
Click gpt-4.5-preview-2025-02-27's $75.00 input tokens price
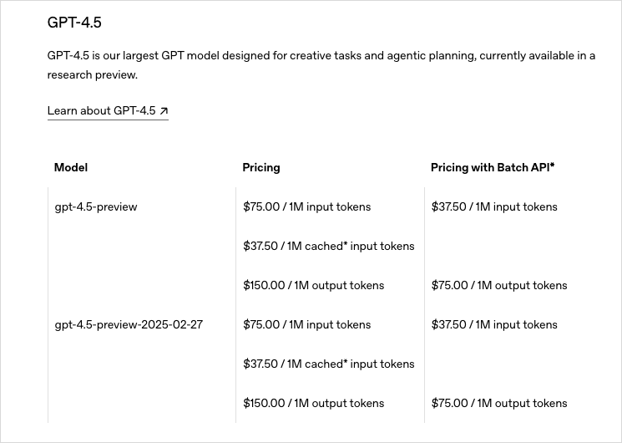click(306, 325)
